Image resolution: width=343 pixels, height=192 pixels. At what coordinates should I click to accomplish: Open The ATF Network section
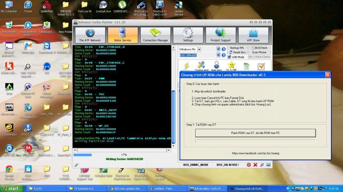[90, 35]
